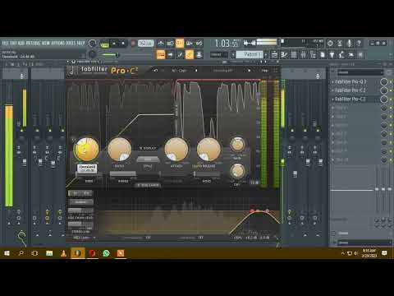Viewport: 394px width, 296px height.
Task: Open the mixer input routing dropdown at top right
Action: point(360,72)
